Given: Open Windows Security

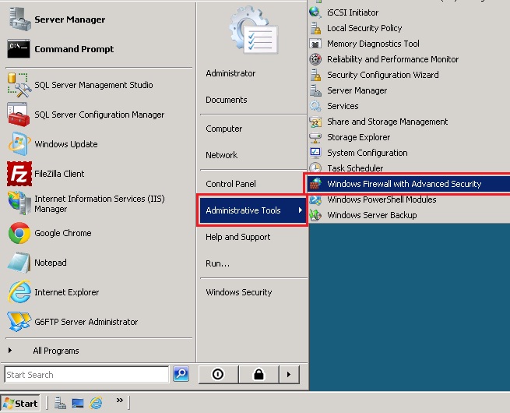Looking at the screenshot, I should 239,292.
